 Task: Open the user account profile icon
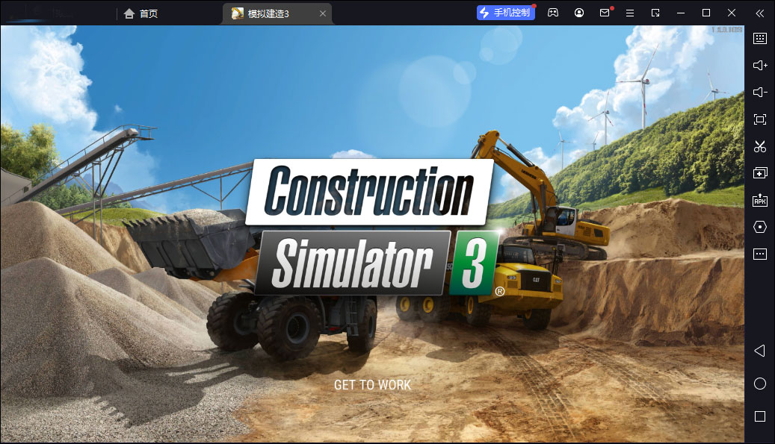click(578, 13)
